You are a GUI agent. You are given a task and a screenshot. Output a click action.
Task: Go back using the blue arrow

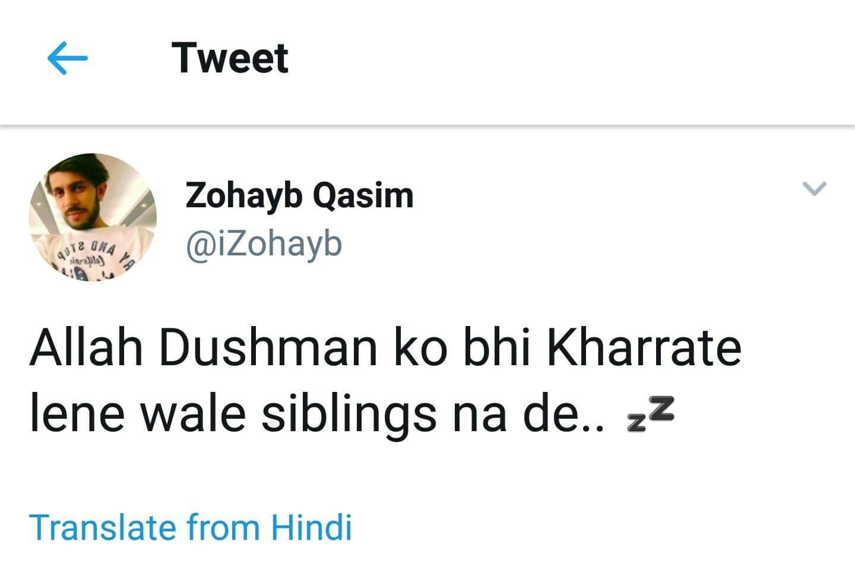coord(67,58)
